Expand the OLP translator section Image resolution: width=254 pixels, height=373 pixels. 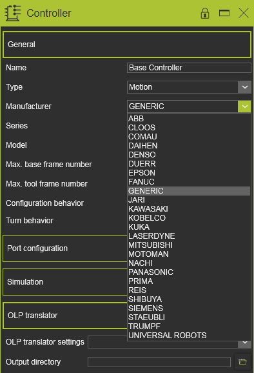tap(65, 316)
